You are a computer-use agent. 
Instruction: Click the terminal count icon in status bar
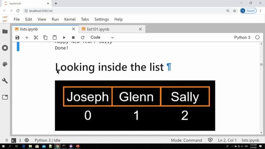click(14, 140)
